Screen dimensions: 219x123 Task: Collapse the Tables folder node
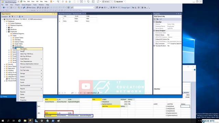(9, 36)
